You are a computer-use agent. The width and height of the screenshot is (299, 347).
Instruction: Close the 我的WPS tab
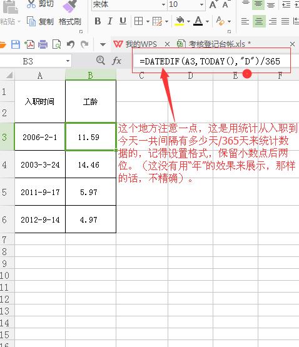pos(167,44)
